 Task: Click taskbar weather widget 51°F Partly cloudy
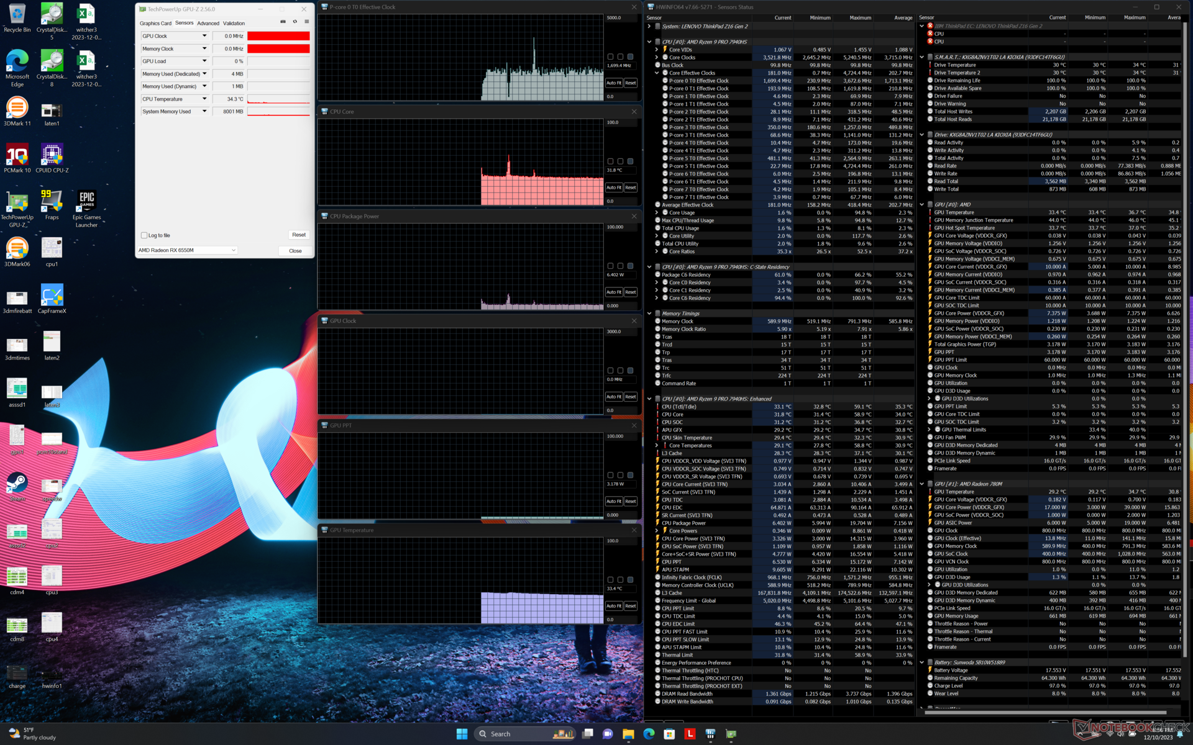[x=32, y=734]
